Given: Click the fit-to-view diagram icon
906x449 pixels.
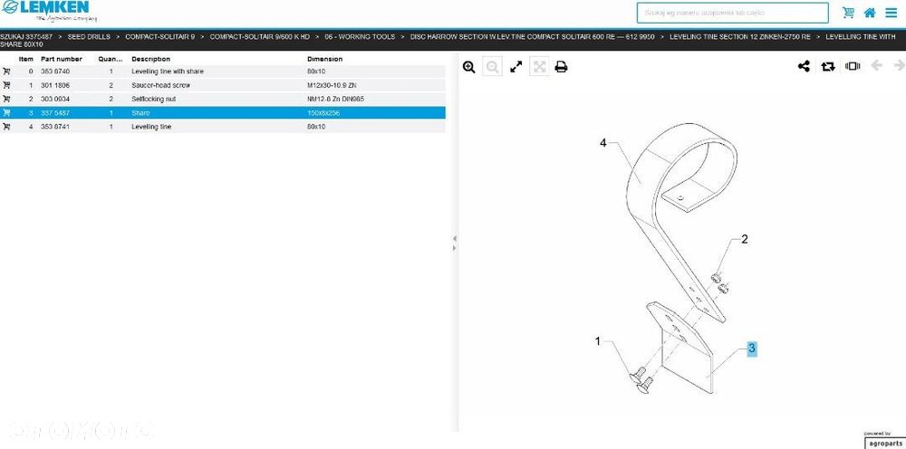Looking at the screenshot, I should point(539,67).
